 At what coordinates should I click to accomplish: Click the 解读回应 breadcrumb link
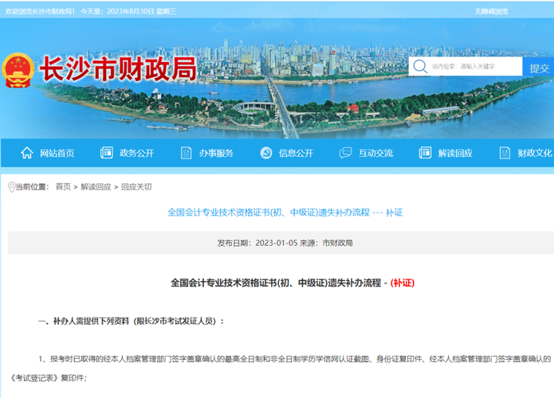tap(96, 187)
